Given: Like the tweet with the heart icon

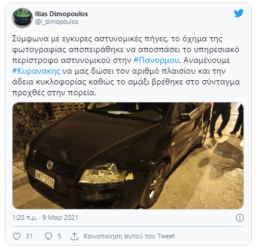Looking at the screenshot, I should 17,236.
